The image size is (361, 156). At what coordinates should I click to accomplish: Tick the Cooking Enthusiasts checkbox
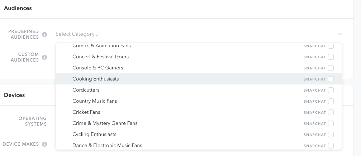pos(331,79)
